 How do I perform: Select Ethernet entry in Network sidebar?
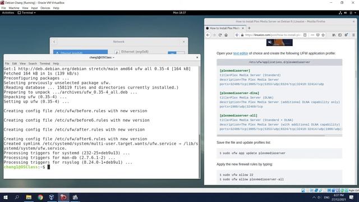[80, 52]
